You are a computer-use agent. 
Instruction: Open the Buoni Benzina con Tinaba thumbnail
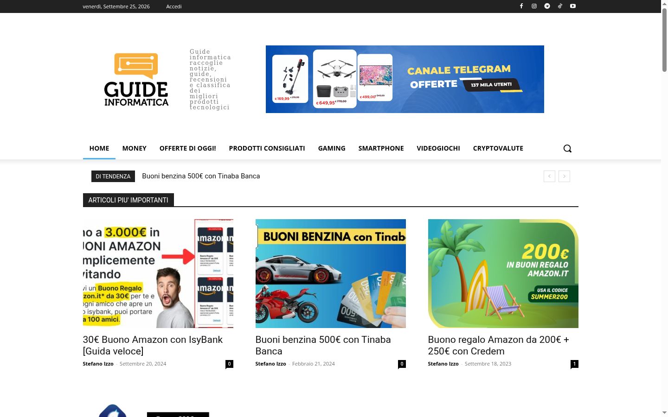click(x=331, y=273)
